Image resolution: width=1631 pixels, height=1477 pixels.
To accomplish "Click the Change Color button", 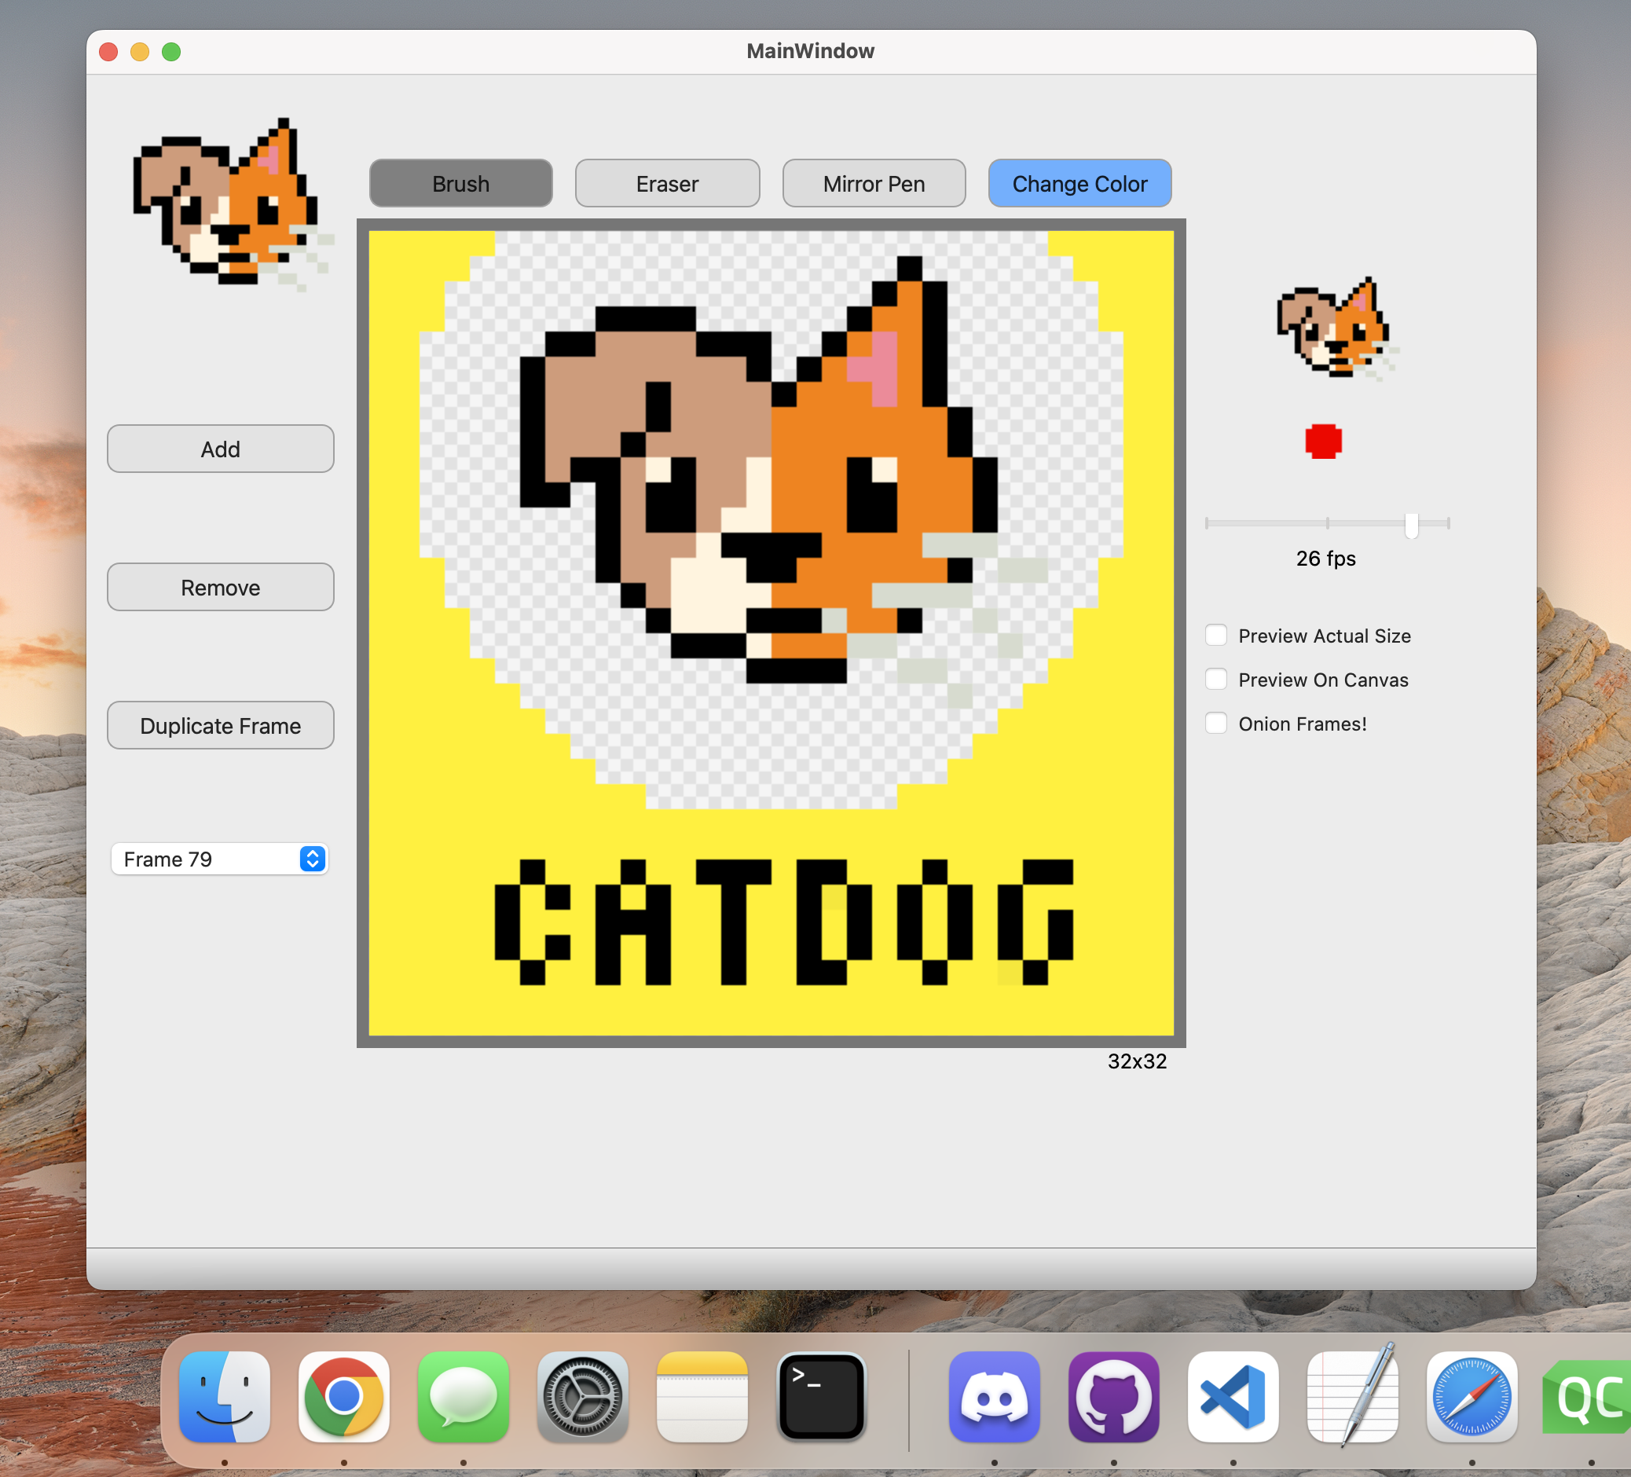I will pyautogui.click(x=1079, y=184).
